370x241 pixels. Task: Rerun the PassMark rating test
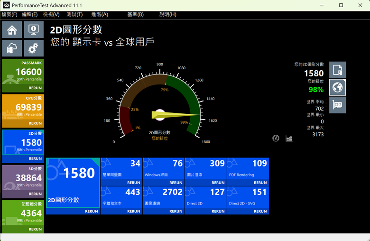(35, 88)
